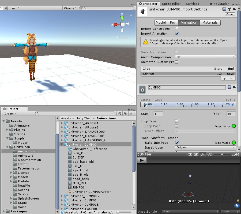The image size is (241, 214).
Task: Open AssetBundle variant dropdown
Action: tap(230, 212)
